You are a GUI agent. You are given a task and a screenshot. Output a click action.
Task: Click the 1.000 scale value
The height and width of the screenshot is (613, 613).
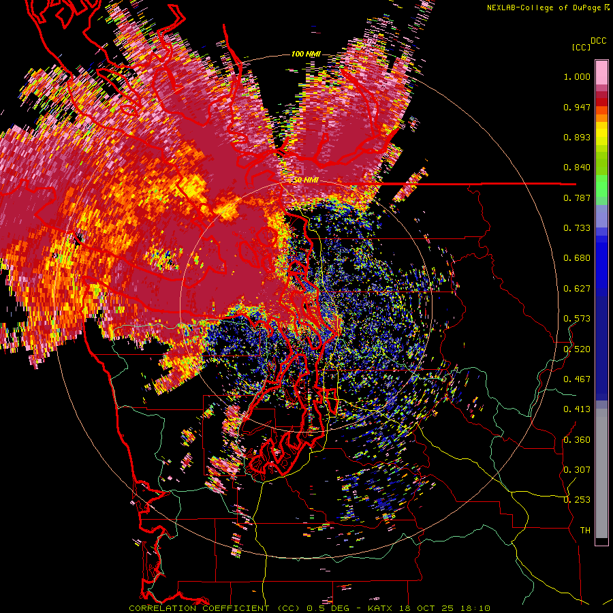coord(577,76)
